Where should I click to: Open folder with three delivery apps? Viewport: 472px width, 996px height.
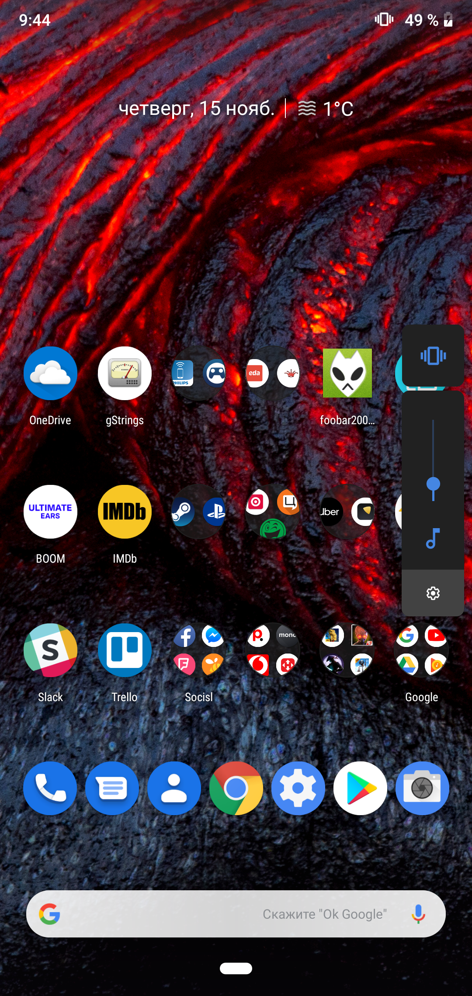[273, 512]
